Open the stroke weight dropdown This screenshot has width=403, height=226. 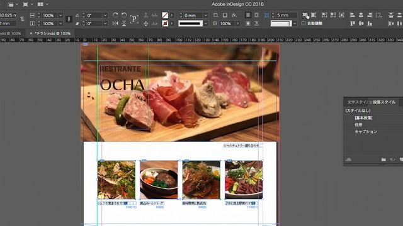[206, 15]
